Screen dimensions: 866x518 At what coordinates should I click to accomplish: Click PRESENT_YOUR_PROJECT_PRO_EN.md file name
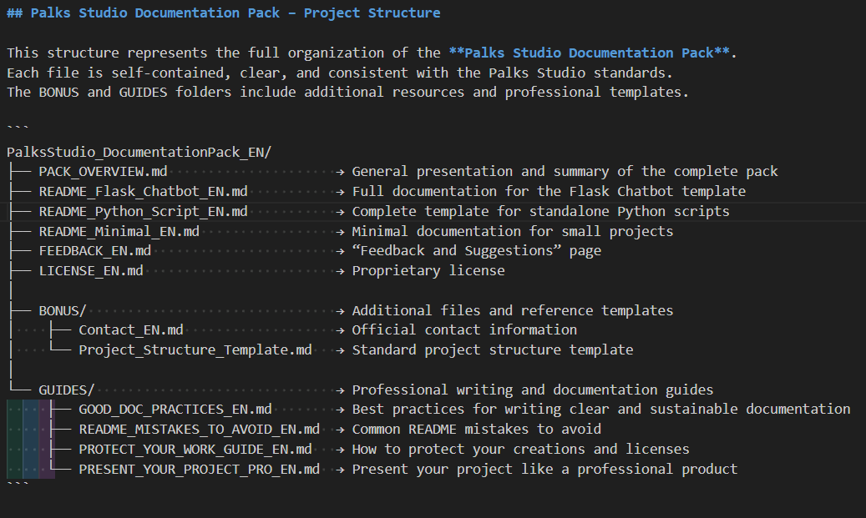200,470
